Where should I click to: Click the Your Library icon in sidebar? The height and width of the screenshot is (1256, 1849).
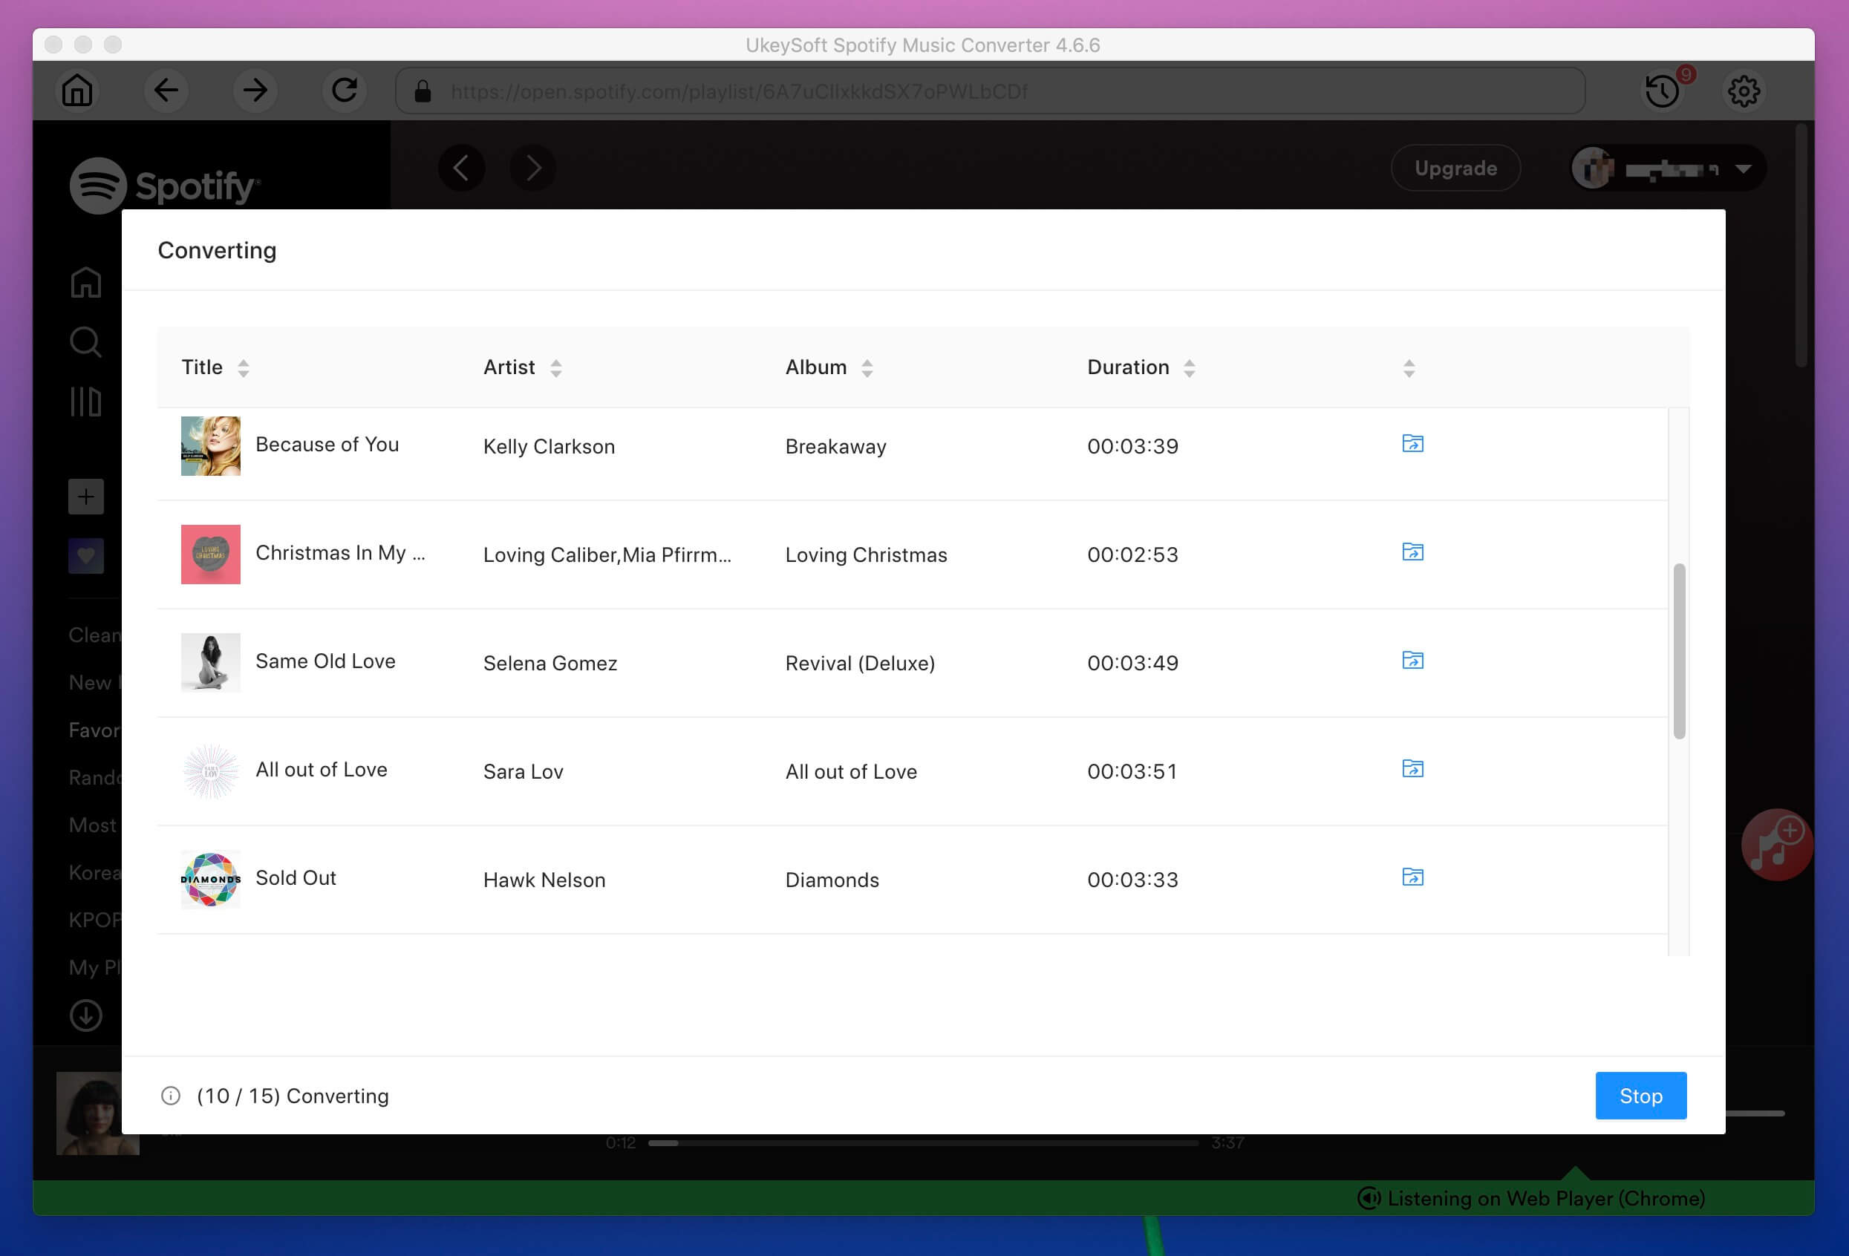coord(85,404)
